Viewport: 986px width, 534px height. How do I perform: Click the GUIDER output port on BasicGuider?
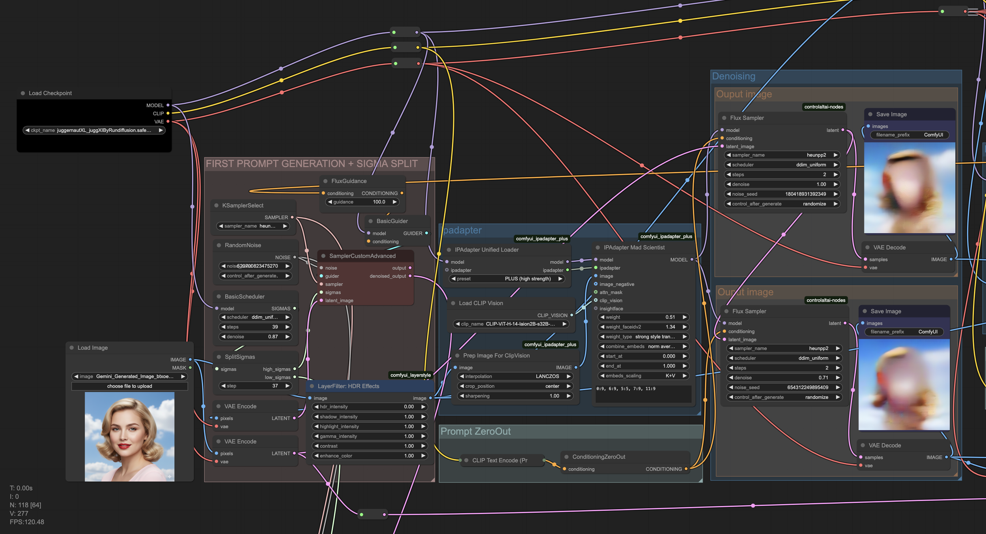[x=426, y=233]
